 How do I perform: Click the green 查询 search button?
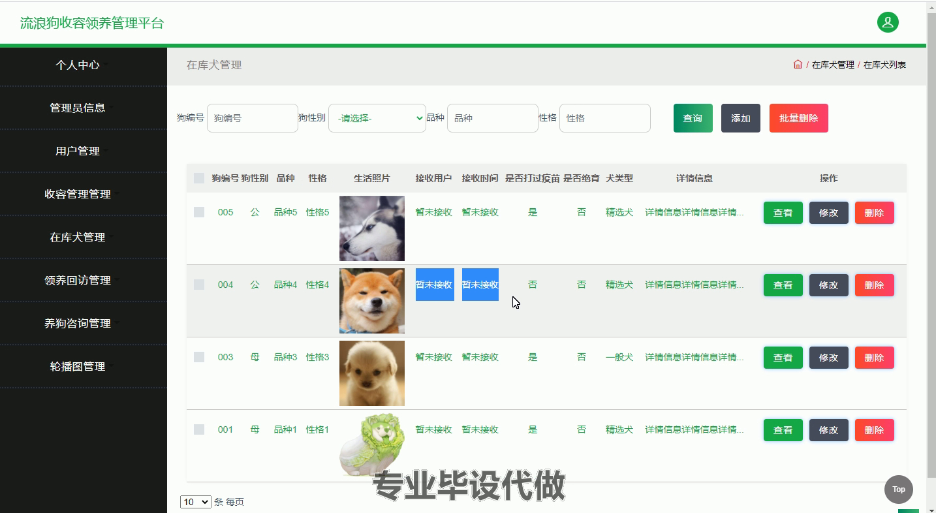tap(693, 118)
